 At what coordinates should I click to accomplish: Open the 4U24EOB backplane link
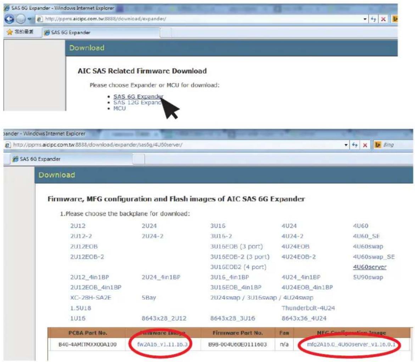point(295,247)
